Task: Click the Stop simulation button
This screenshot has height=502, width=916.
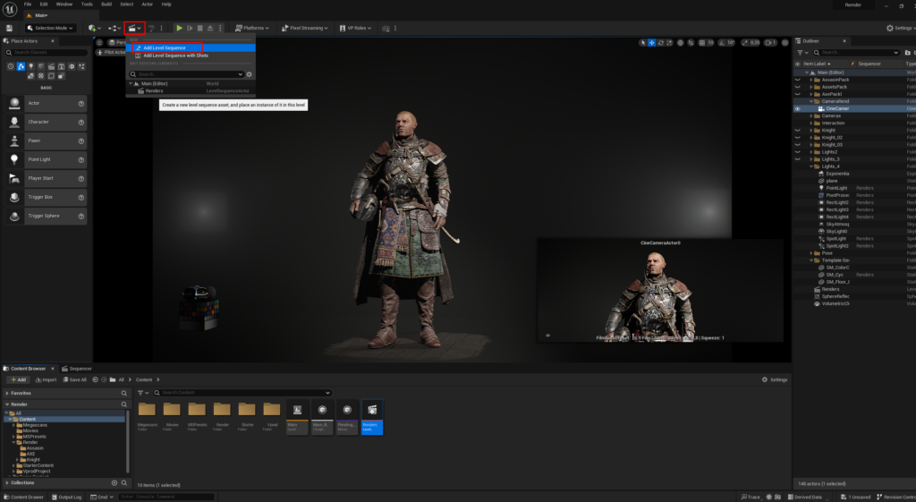Action: coord(199,28)
